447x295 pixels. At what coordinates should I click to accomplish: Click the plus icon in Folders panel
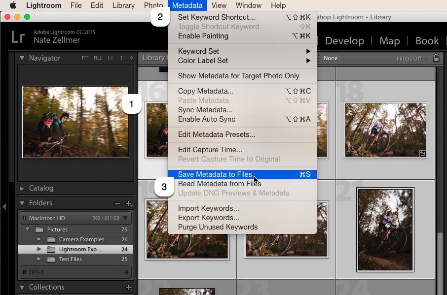(129, 203)
